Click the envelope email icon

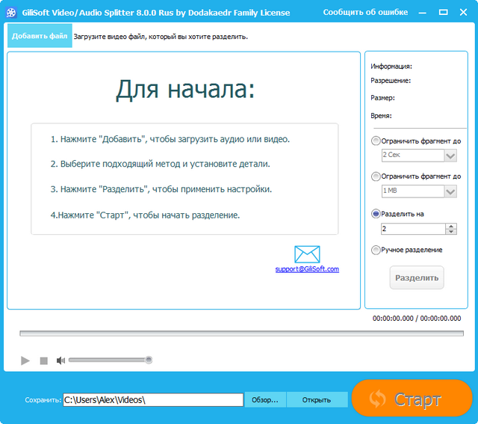tap(307, 254)
